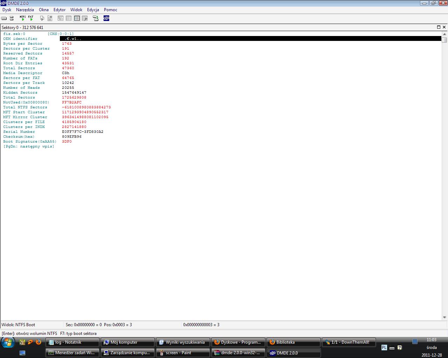The image size is (448, 358).
Task: Click the system tray clock showing 11:03
Action: point(432,340)
